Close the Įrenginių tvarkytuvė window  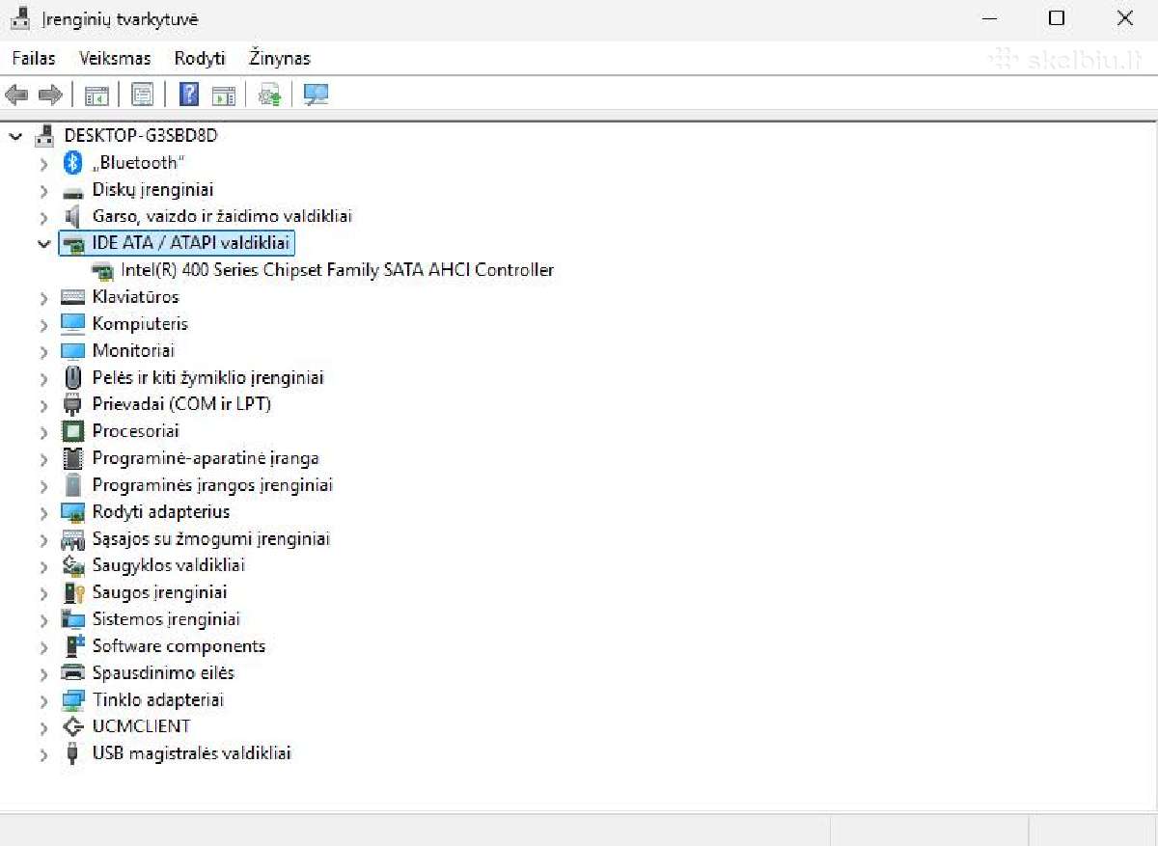pos(1124,18)
